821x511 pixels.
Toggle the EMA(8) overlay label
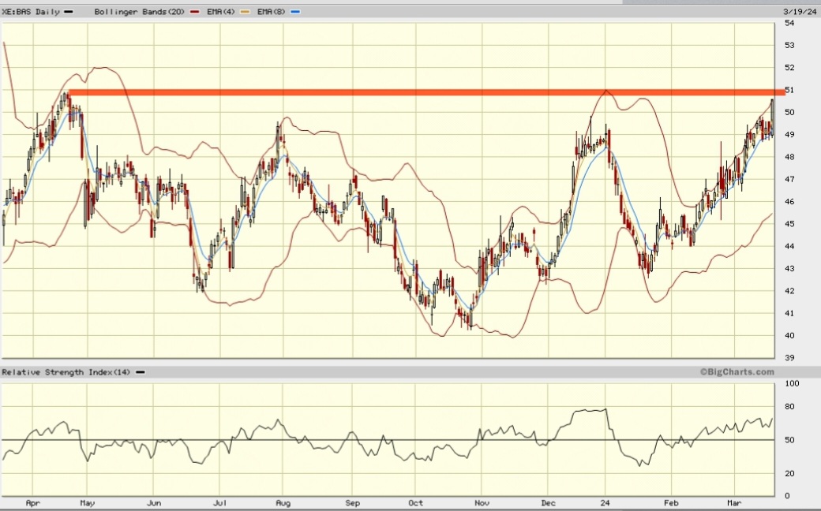point(272,12)
